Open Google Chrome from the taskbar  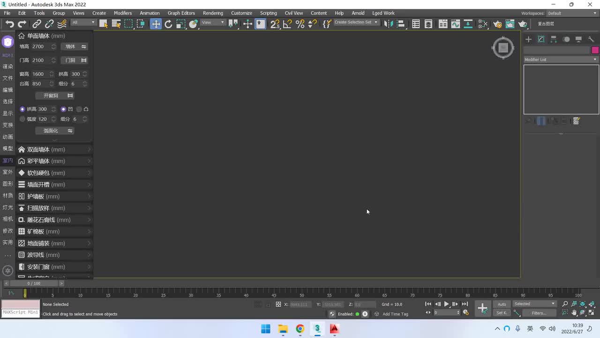(x=300, y=329)
